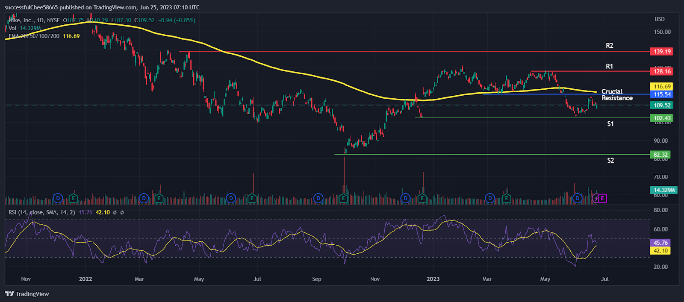Select the earnings E marker just before July 2022
The width and height of the screenshot is (684, 302).
pyautogui.click(x=252, y=198)
